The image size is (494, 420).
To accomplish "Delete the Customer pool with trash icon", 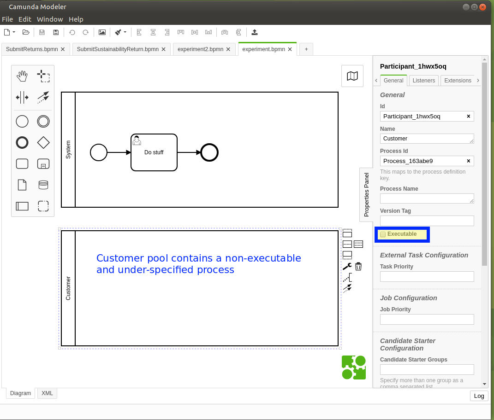I will pos(358,266).
